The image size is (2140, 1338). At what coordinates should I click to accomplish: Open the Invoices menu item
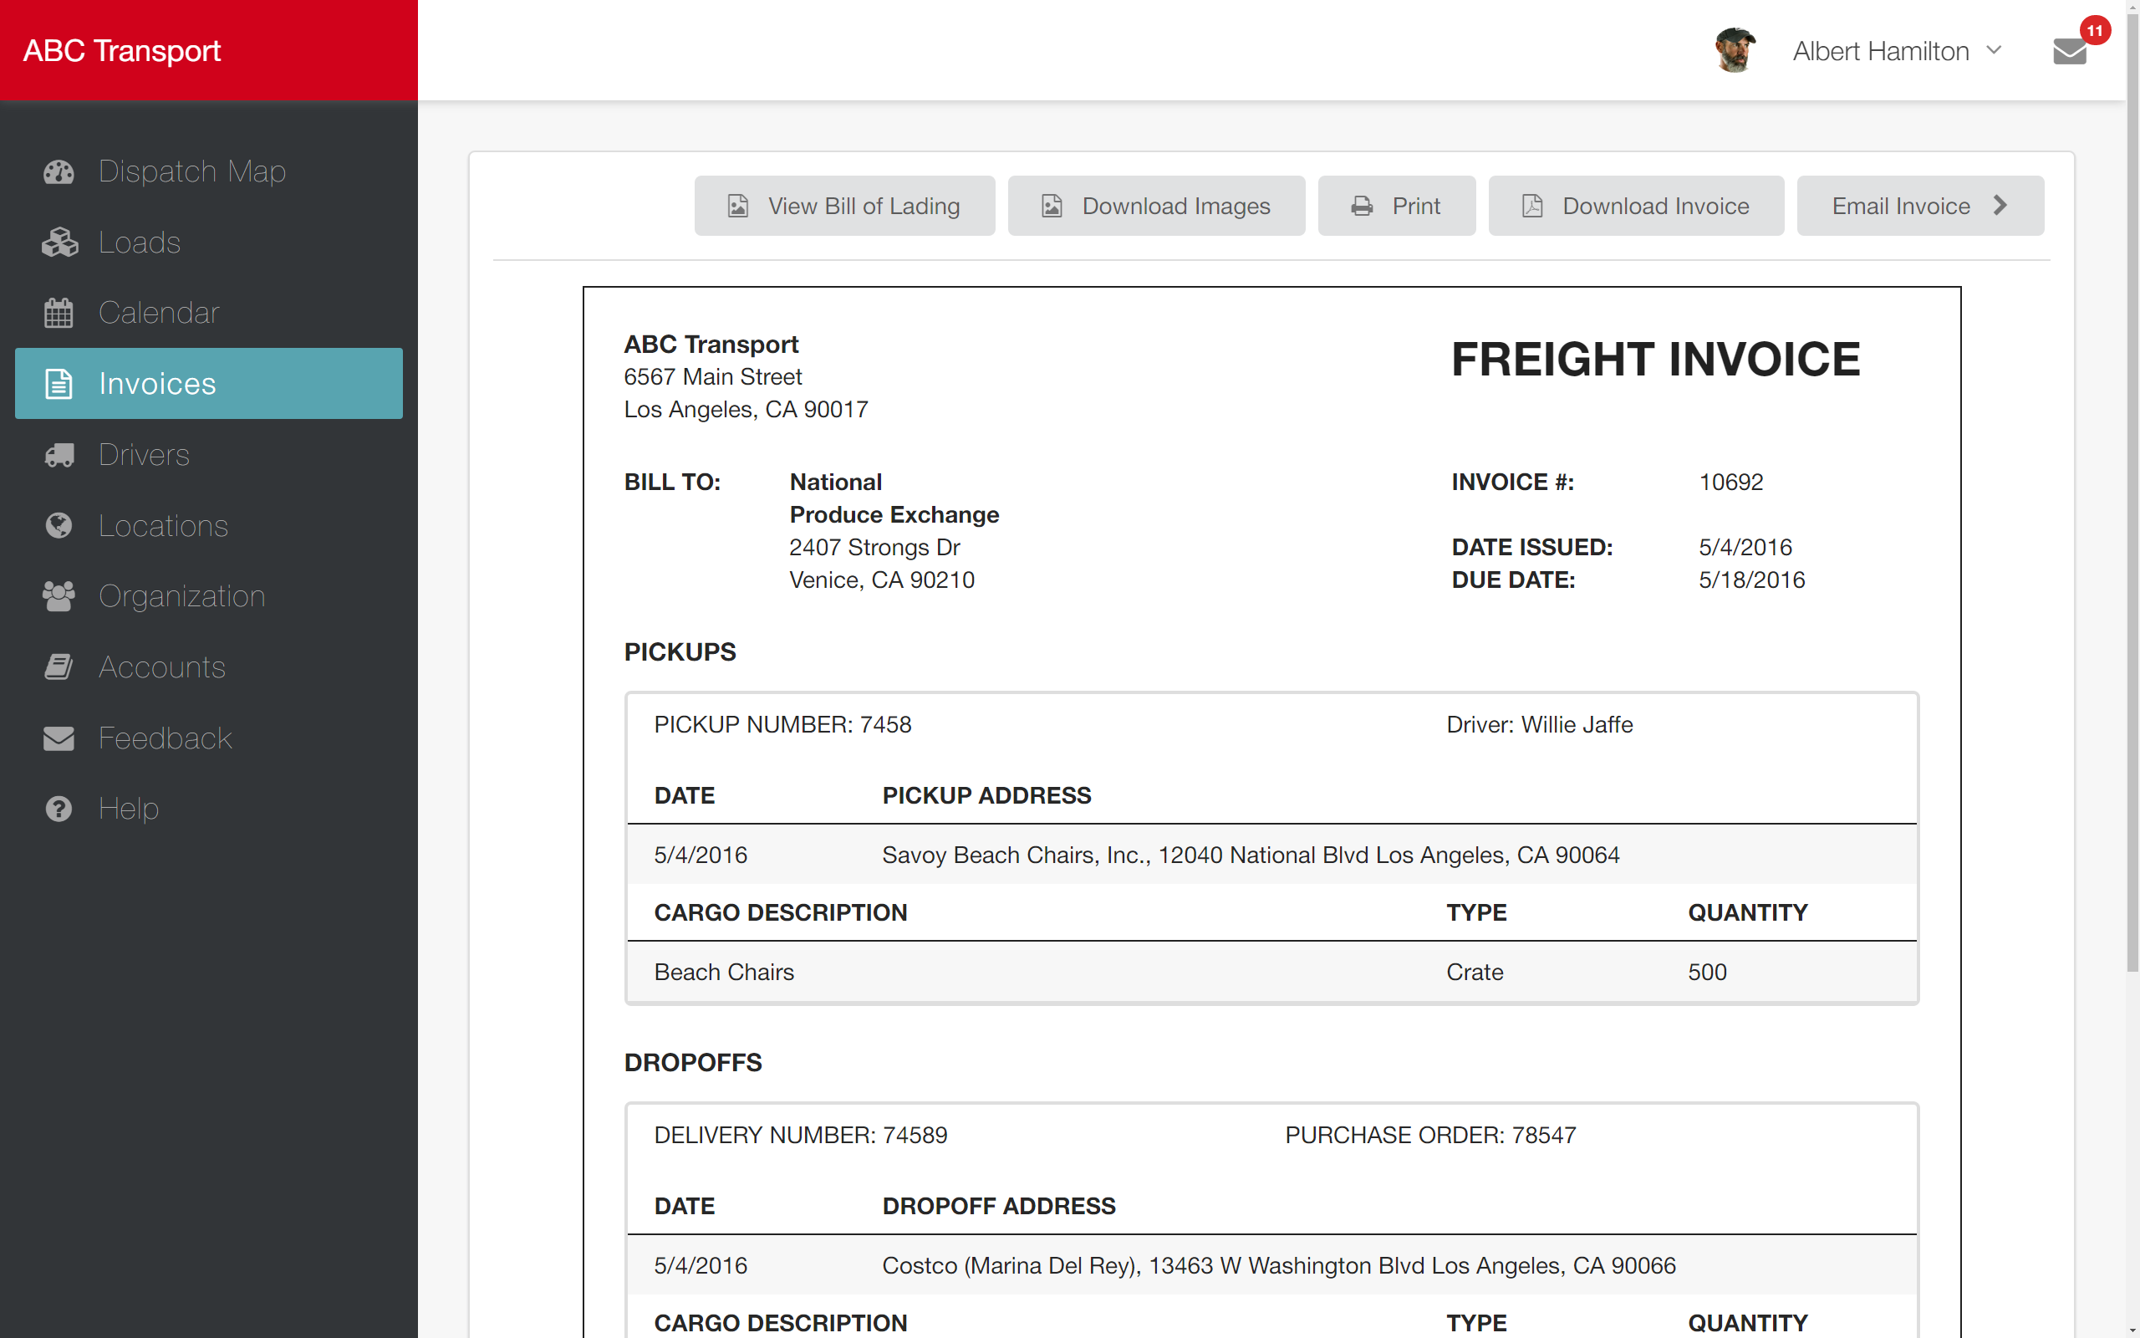click(209, 383)
